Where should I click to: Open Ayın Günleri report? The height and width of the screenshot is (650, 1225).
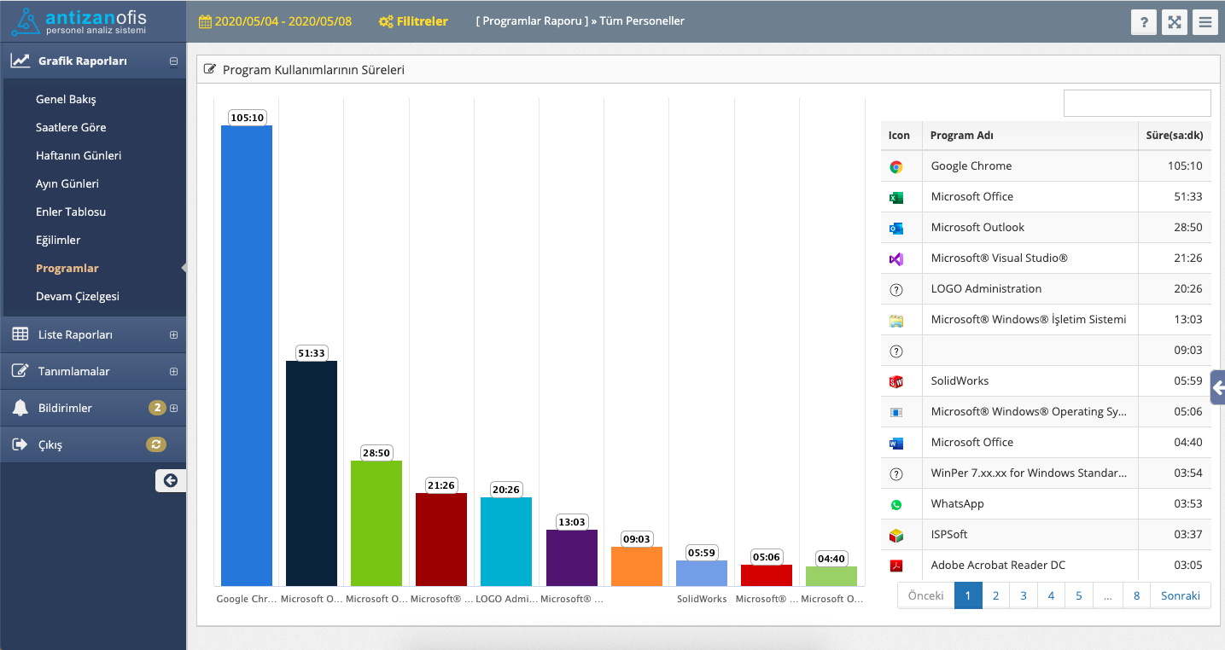[67, 183]
